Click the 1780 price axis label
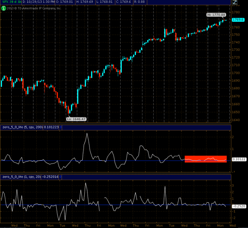 235,12
